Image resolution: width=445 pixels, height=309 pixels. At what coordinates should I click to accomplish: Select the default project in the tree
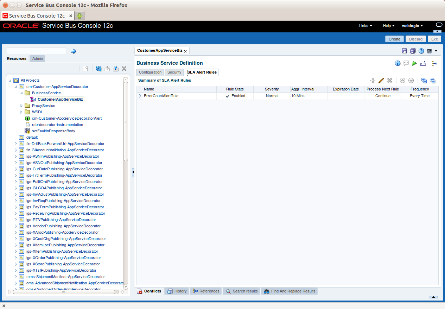coord(32,137)
